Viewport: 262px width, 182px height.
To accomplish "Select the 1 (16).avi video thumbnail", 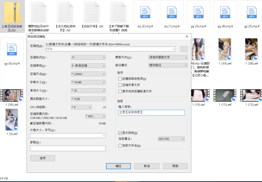I will [200, 95].
